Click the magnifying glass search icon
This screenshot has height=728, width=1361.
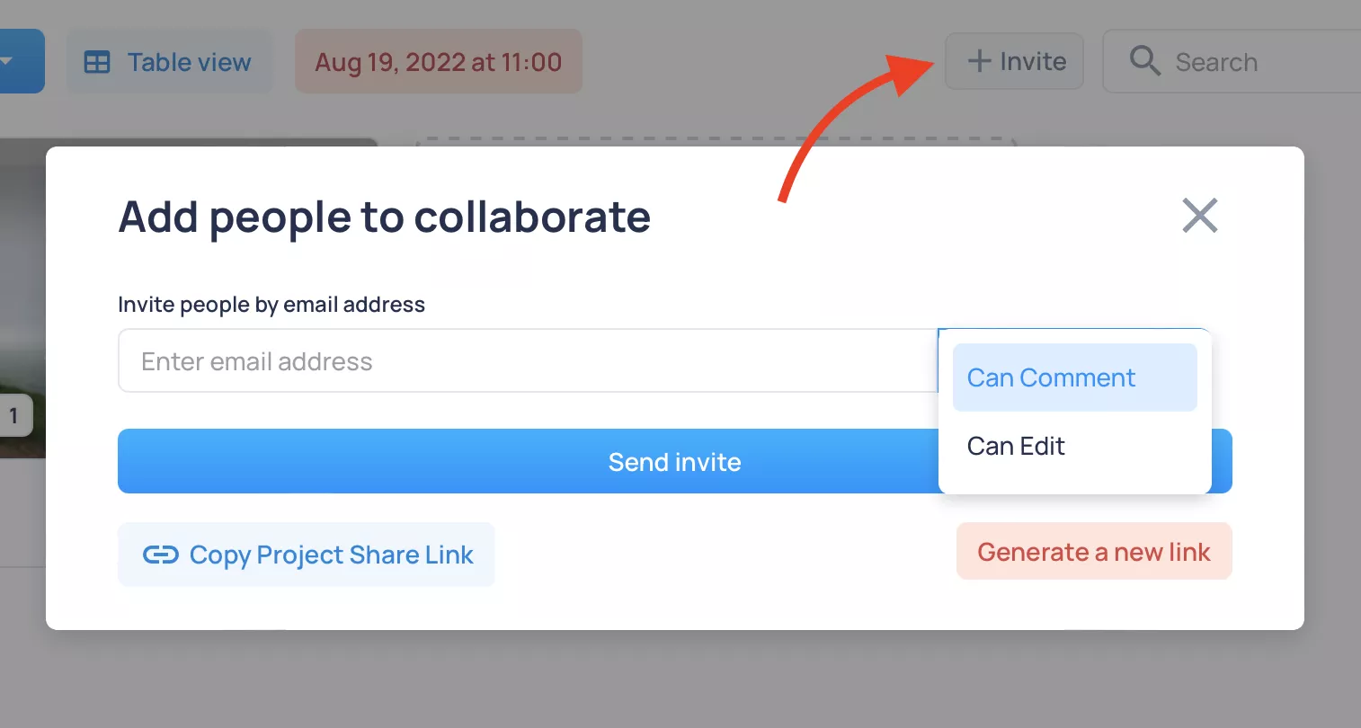click(1145, 61)
